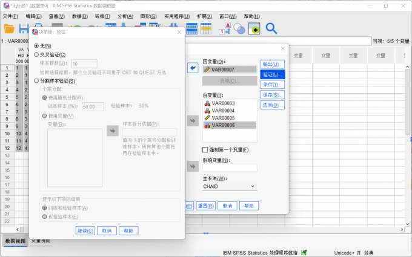Click the magnifying glass search icon
The image size is (412, 257).
pyautogui.click(x=271, y=28)
